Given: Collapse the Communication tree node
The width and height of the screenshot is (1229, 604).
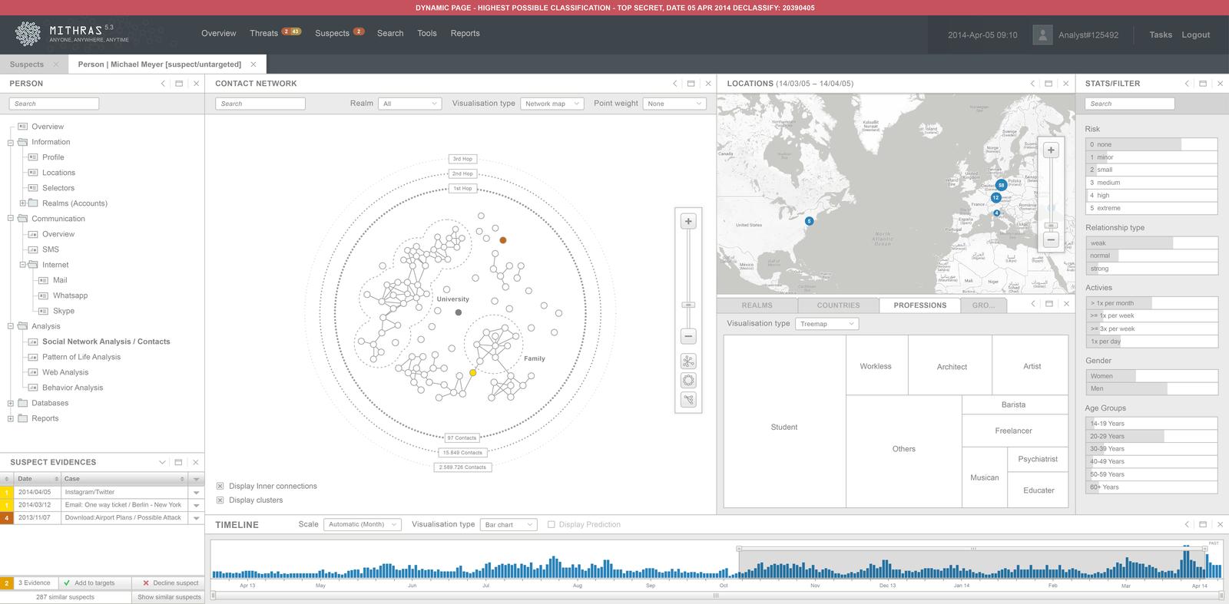Looking at the screenshot, I should pyautogui.click(x=11, y=219).
